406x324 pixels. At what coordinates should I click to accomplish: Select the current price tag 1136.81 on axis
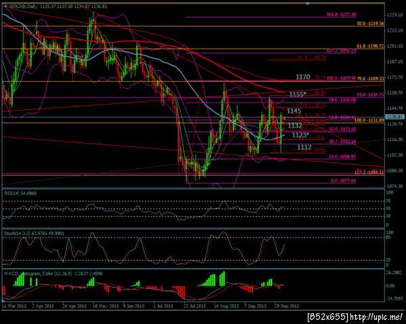point(394,117)
